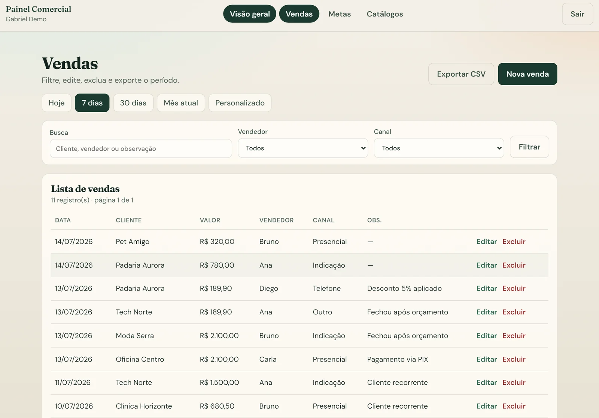
Task: Select the Personalizado period option
Action: 240,103
